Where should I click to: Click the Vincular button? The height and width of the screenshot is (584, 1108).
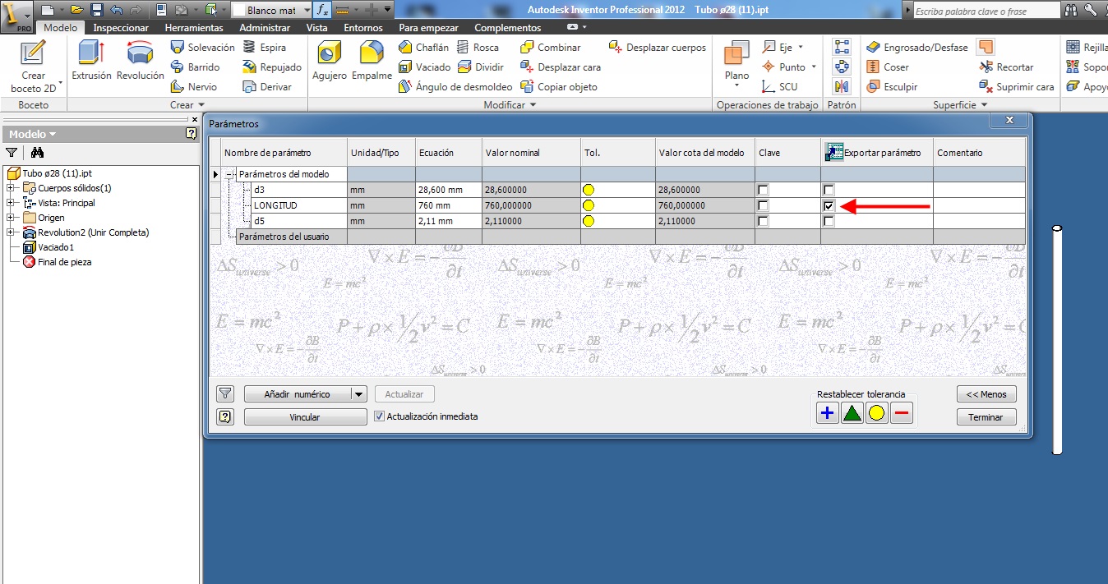click(x=305, y=417)
